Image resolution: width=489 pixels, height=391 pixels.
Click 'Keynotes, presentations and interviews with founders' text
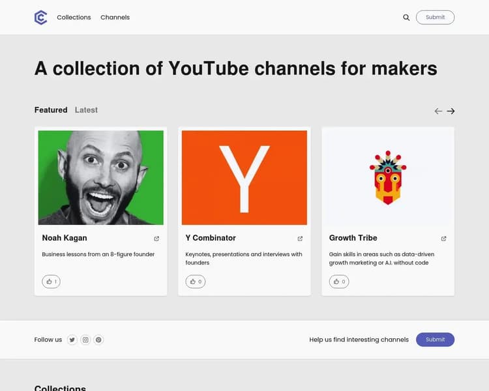[x=244, y=259]
